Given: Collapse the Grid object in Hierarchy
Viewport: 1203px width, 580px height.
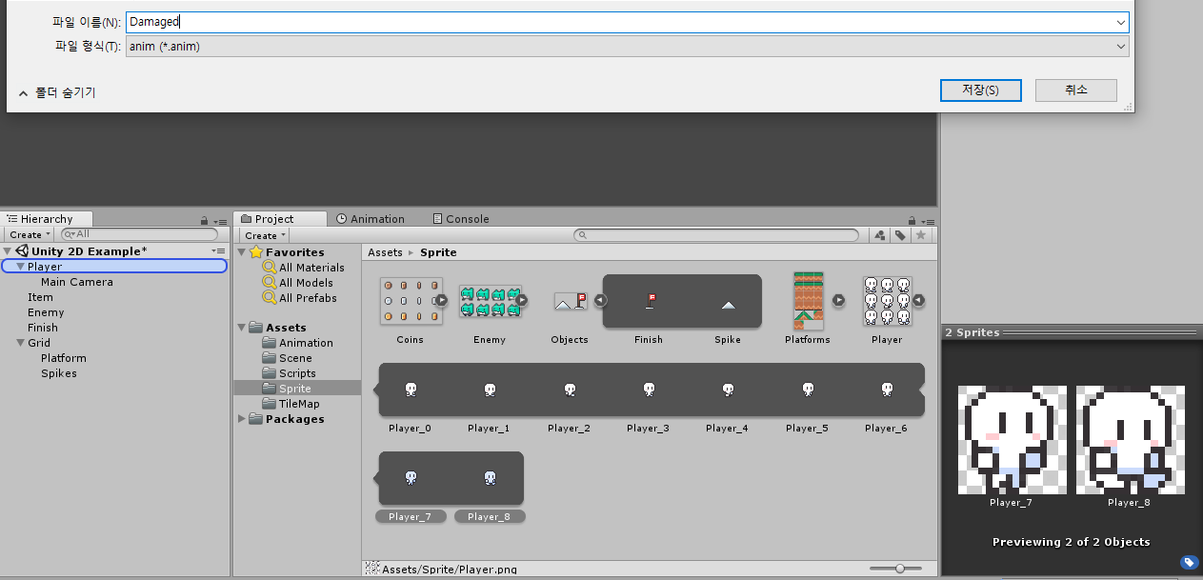Looking at the screenshot, I should coord(20,343).
